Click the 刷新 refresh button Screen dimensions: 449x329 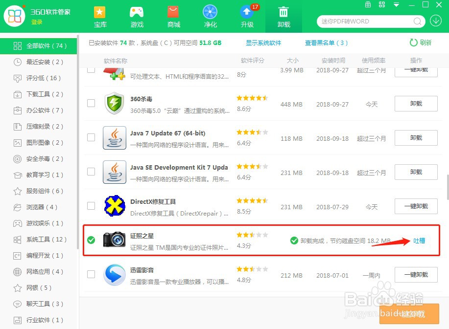(421, 43)
